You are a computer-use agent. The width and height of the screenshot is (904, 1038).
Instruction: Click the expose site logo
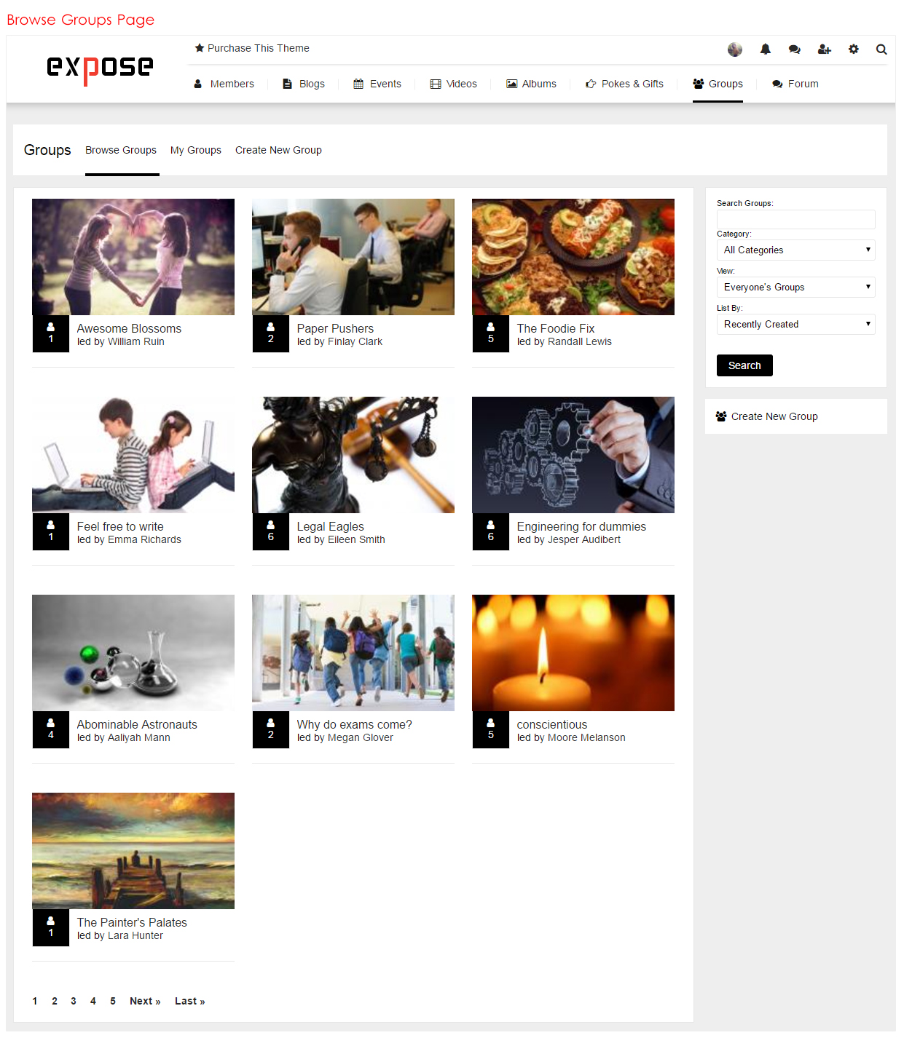point(100,68)
